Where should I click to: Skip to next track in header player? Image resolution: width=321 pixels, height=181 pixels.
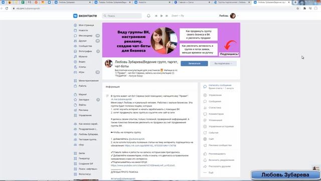pyautogui.click(x=167, y=16)
